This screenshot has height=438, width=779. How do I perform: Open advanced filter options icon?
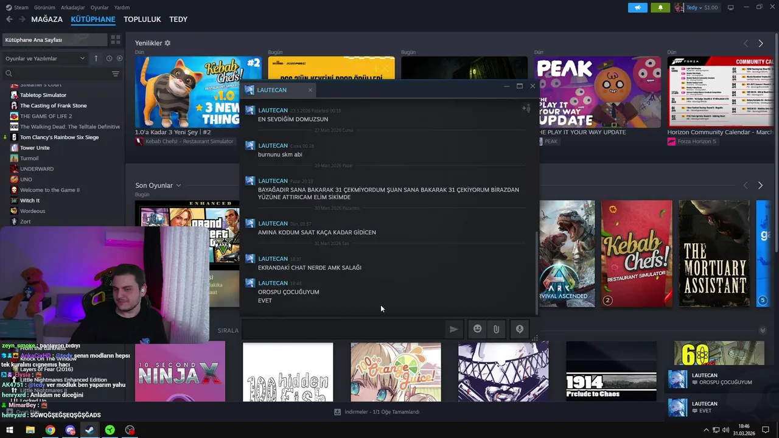116,74
